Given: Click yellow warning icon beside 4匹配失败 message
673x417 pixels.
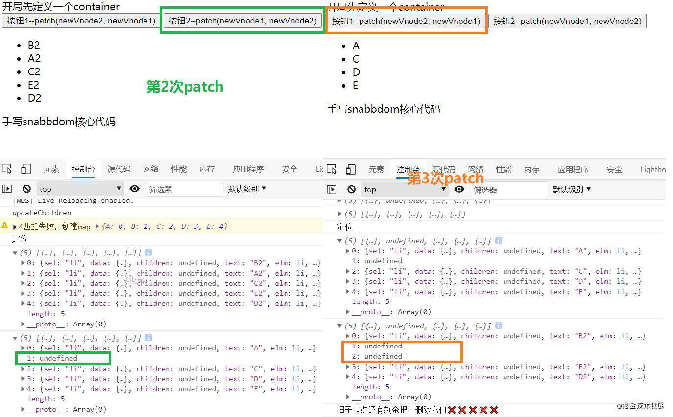Looking at the screenshot, I should pyautogui.click(x=5, y=226).
